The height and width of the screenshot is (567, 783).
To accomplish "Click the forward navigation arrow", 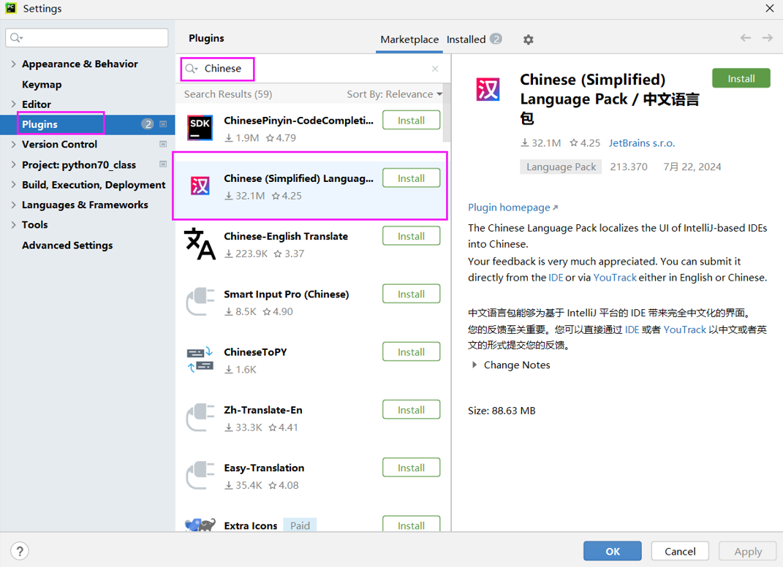I will [x=768, y=38].
